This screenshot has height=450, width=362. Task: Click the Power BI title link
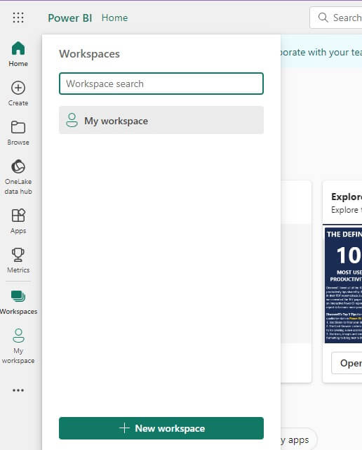[x=70, y=18]
